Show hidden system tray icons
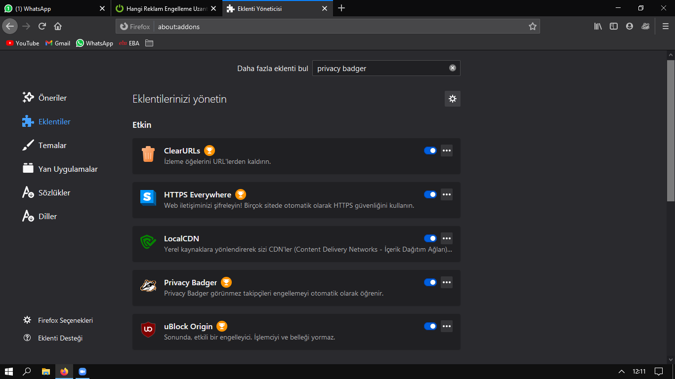The width and height of the screenshot is (675, 379). pyautogui.click(x=622, y=372)
